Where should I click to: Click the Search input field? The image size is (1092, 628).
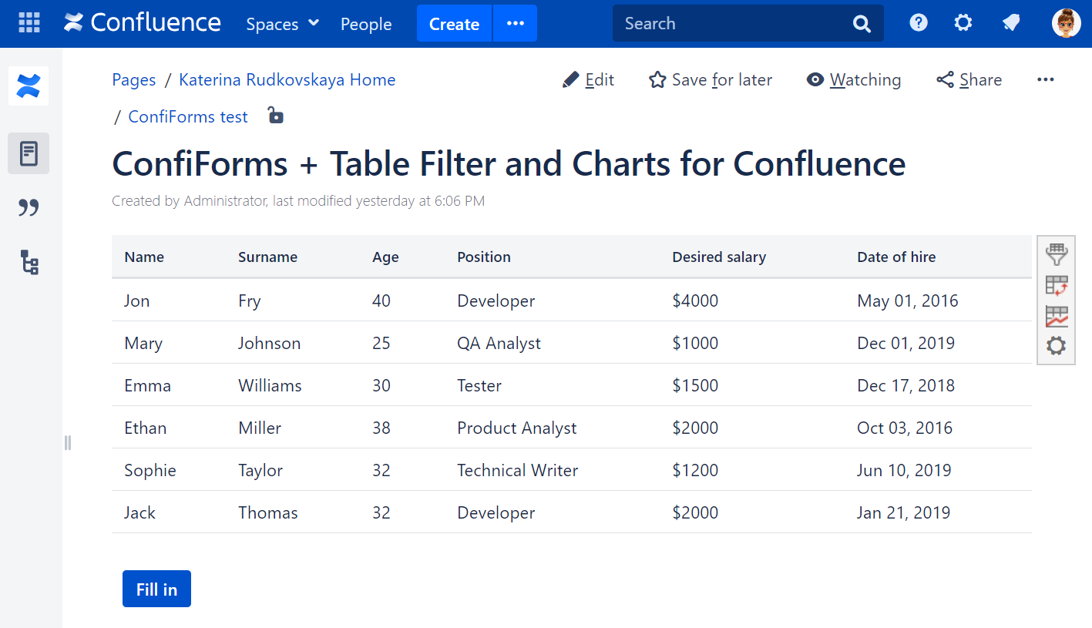coord(732,23)
